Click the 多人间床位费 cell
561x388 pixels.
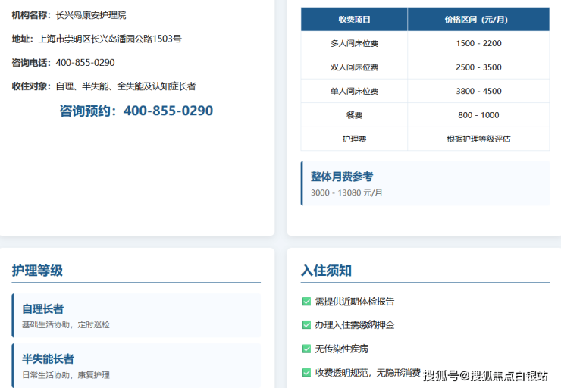point(354,43)
